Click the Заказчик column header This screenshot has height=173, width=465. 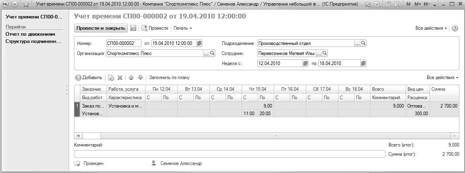tap(93, 89)
